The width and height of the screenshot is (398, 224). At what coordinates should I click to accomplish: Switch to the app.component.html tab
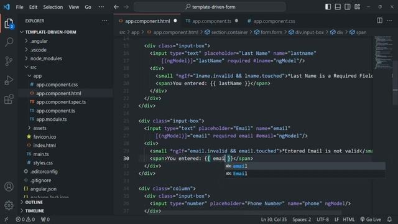pyautogui.click(x=147, y=21)
